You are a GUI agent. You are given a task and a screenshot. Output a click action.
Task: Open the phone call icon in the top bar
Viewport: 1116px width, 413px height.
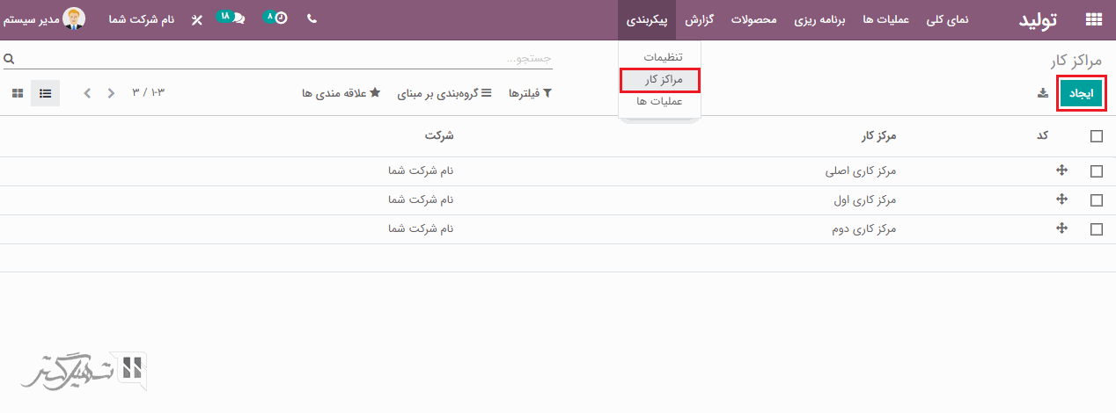(x=312, y=19)
